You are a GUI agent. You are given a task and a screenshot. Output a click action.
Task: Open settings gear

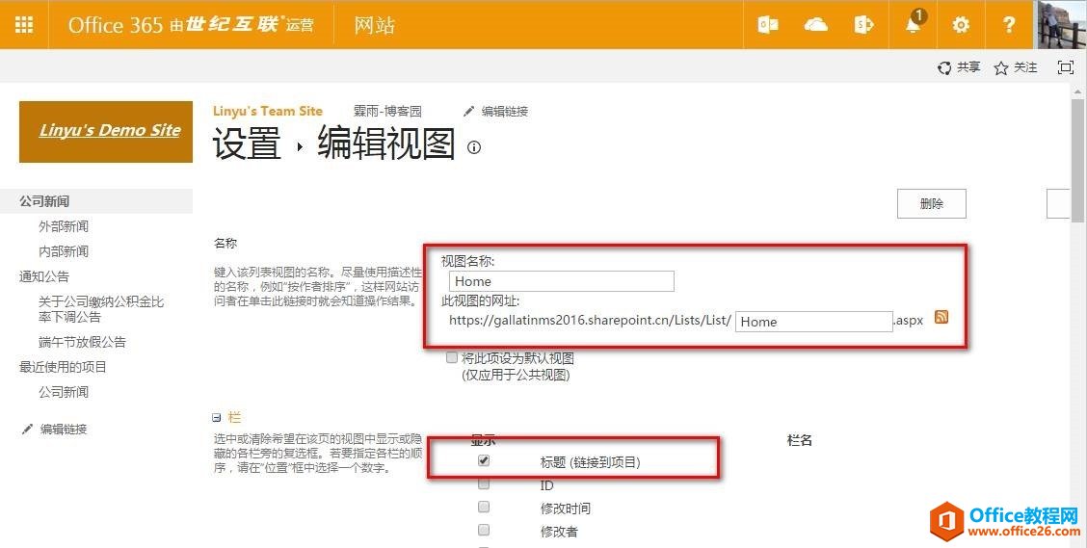tap(961, 25)
